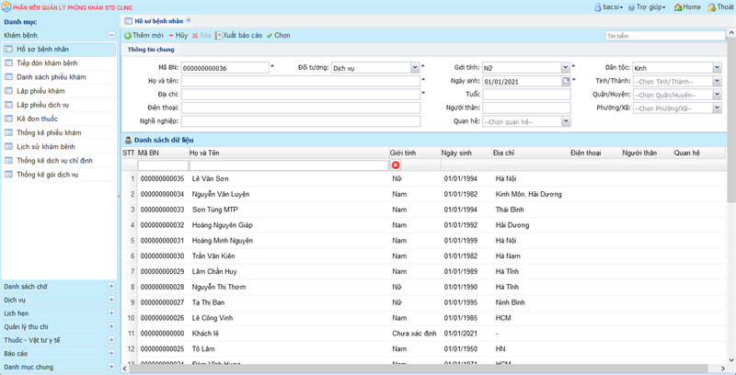The height and width of the screenshot is (375, 736).
Task: Select Kê đơn thuốc in sidebar
Action: 37,119
